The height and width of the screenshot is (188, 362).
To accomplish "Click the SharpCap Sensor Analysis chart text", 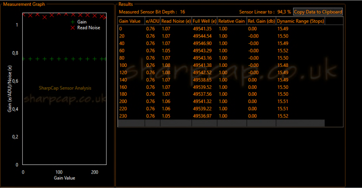I will (x=65, y=88).
